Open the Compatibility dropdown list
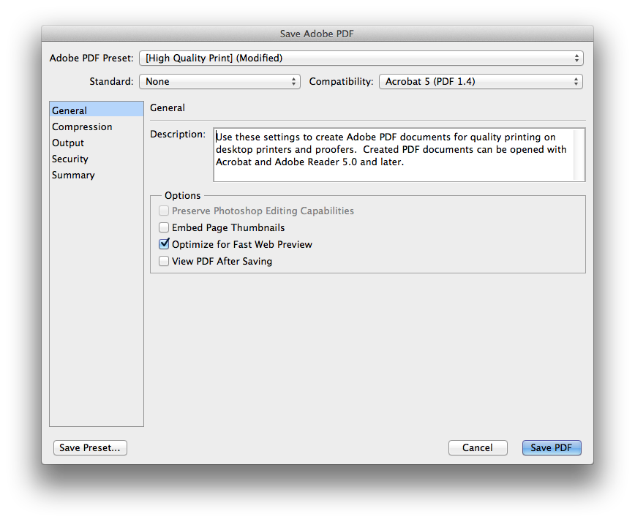 (x=480, y=81)
